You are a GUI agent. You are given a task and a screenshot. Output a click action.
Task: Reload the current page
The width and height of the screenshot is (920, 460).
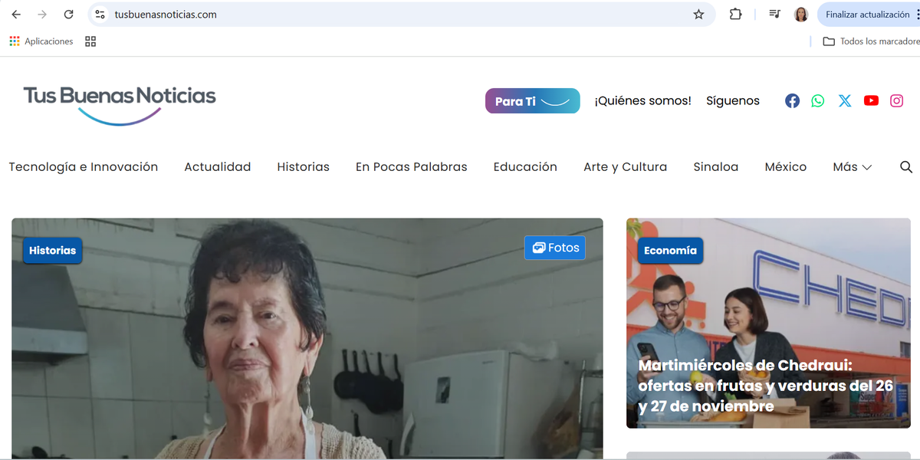(68, 15)
